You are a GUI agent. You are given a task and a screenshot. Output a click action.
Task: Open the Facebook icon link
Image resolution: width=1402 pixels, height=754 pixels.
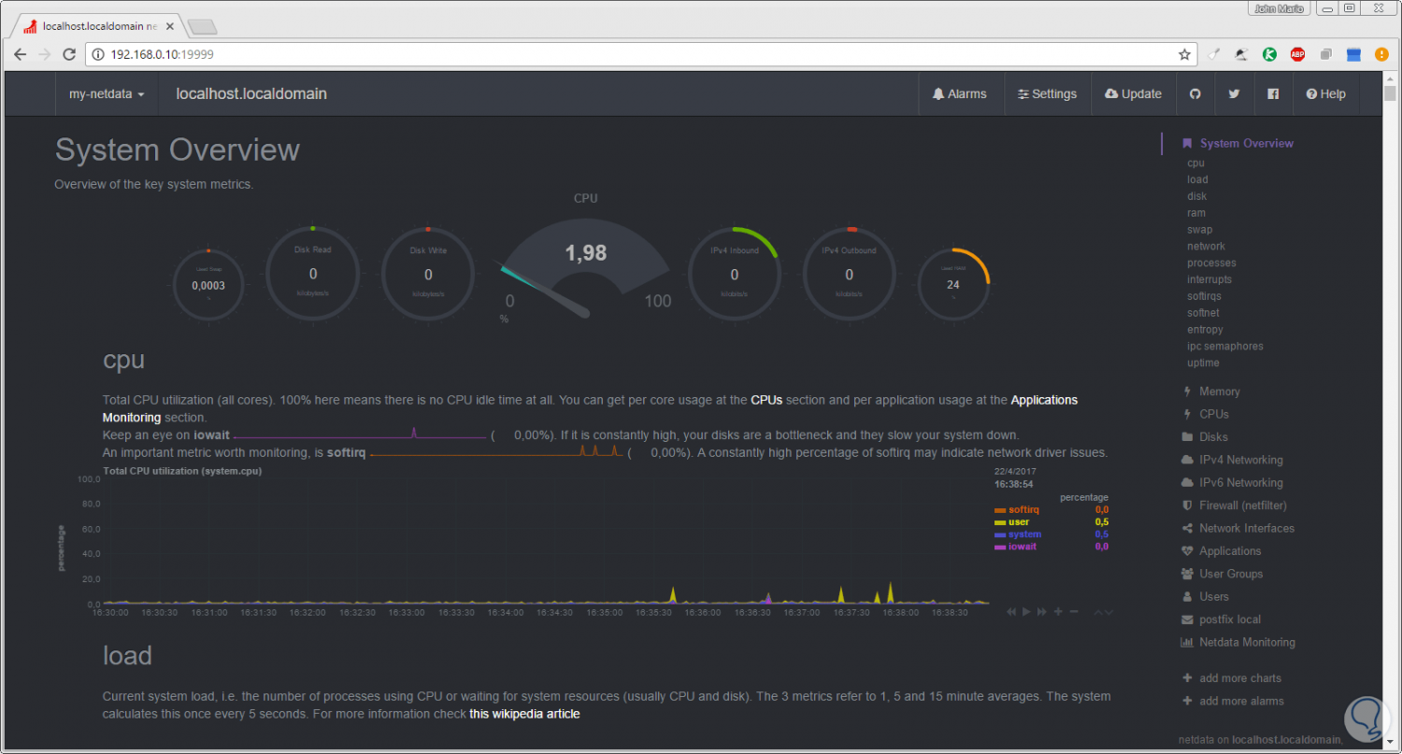(x=1273, y=94)
